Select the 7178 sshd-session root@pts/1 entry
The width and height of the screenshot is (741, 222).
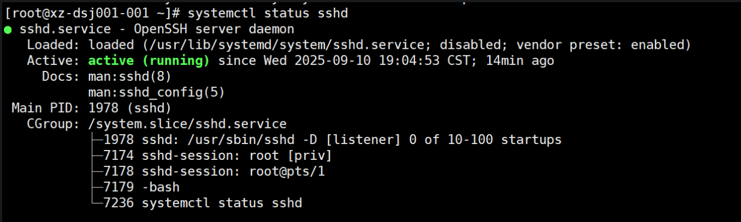[214, 171]
